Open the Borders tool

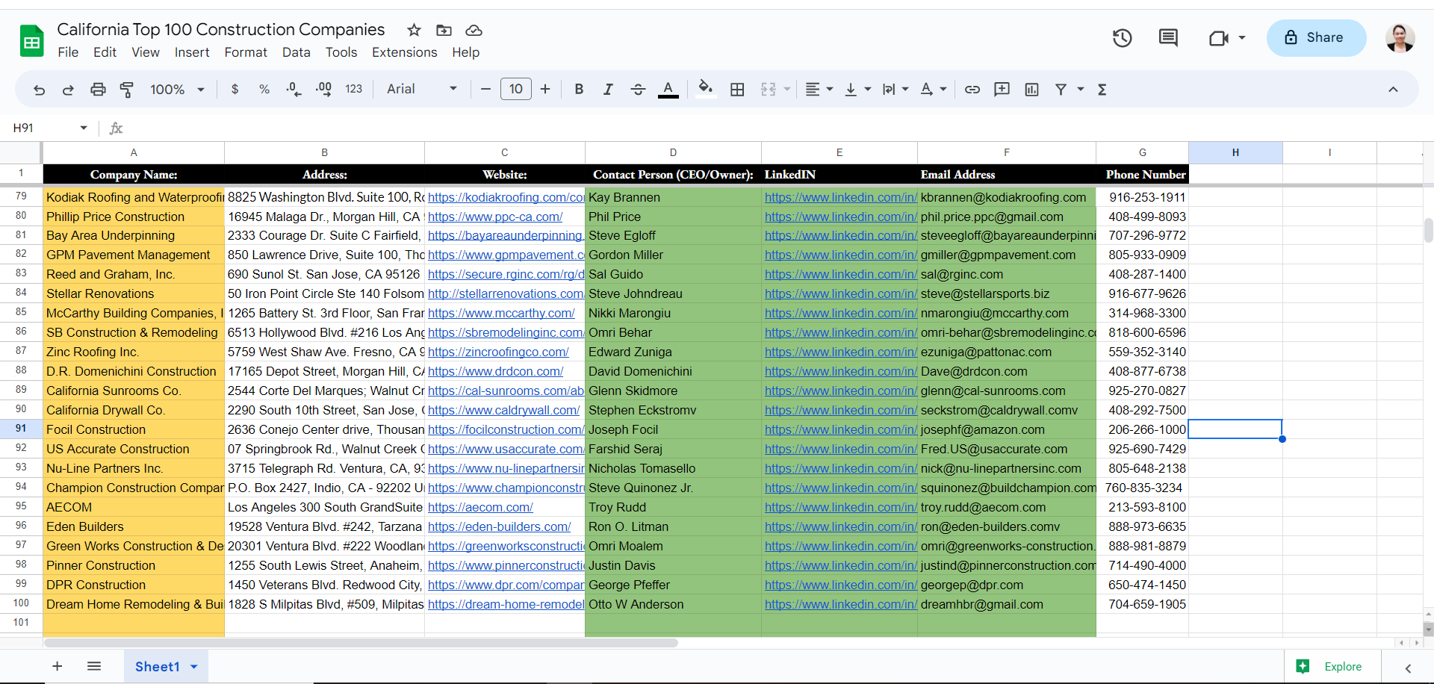tap(737, 90)
